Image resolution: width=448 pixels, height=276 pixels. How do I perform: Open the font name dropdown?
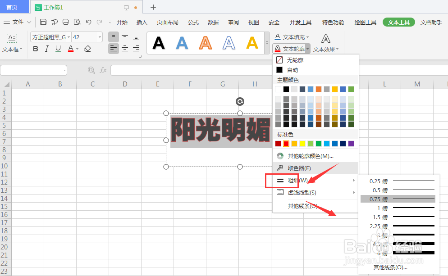(x=69, y=37)
